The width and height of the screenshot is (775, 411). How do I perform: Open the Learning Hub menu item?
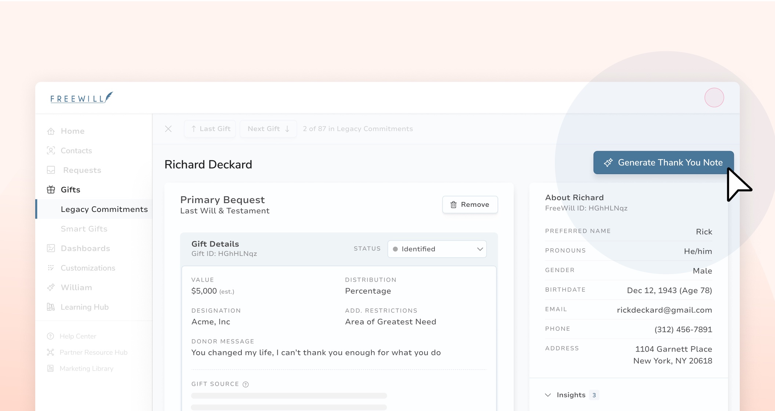click(x=85, y=307)
